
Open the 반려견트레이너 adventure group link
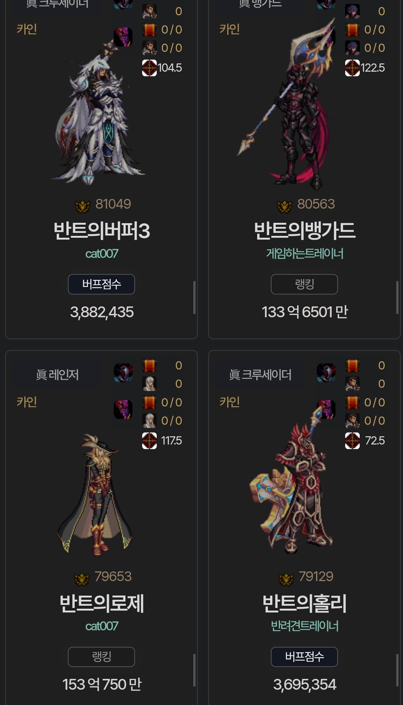(x=304, y=626)
